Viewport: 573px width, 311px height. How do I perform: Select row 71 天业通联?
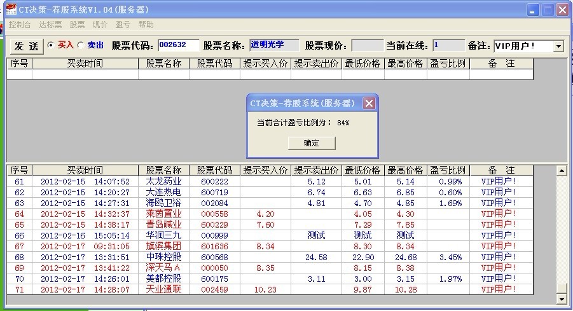[x=270, y=290]
